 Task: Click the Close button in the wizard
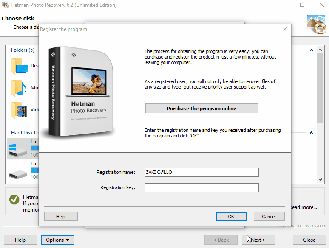(309, 240)
